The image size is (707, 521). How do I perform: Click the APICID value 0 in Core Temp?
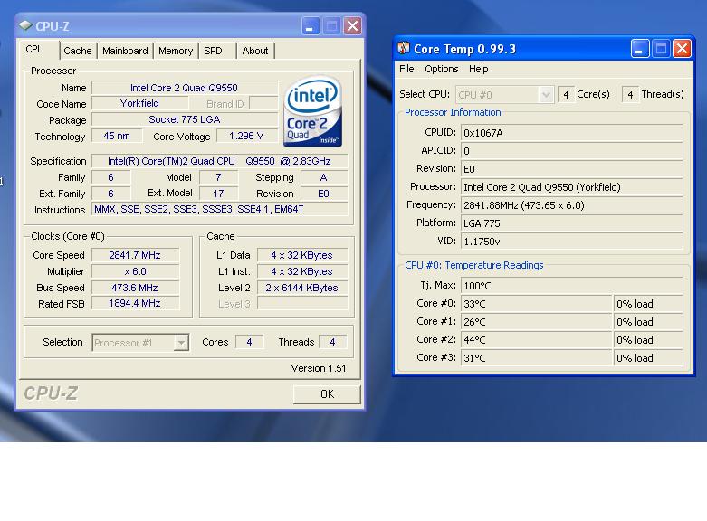point(571,151)
